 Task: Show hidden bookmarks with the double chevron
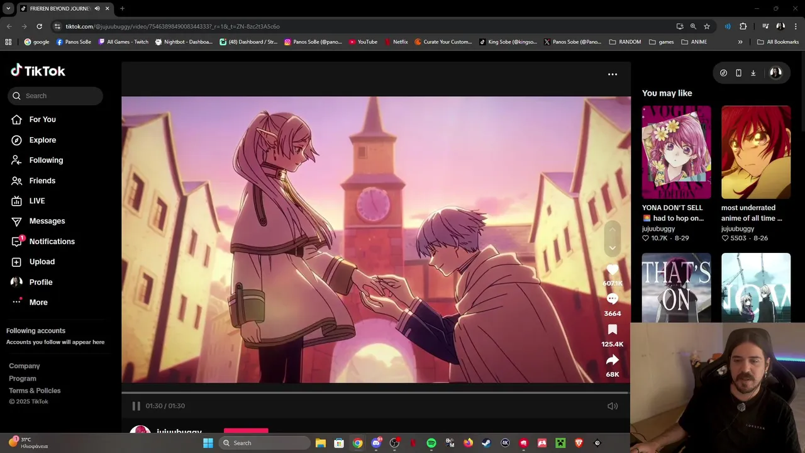coord(740,42)
